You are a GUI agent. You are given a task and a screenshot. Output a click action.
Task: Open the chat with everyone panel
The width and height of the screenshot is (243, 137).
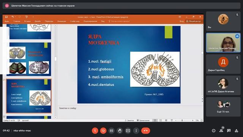(229, 131)
